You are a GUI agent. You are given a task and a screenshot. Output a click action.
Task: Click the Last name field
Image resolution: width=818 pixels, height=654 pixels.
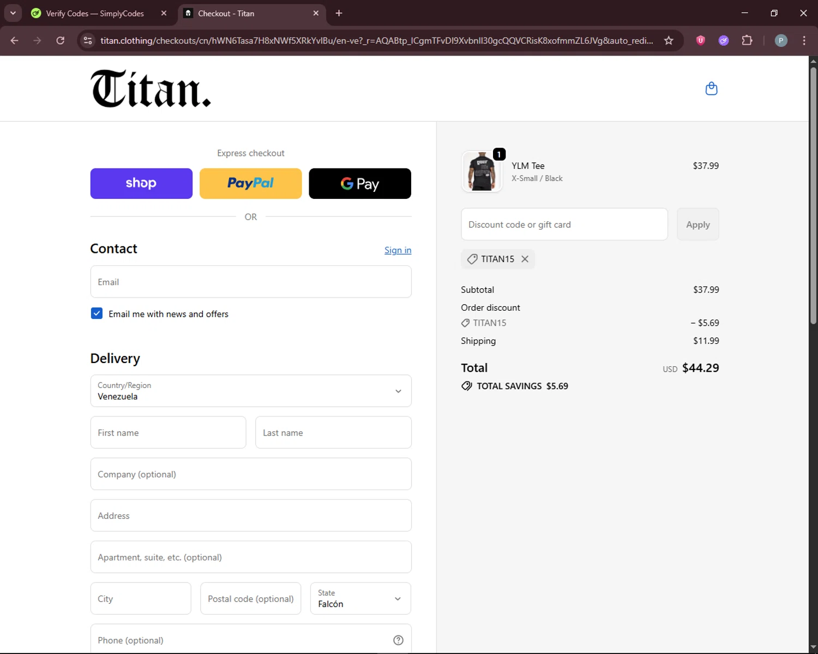coord(333,432)
